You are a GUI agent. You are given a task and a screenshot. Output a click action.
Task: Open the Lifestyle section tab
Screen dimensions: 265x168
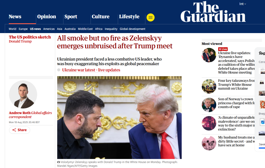pyautogui.click(x=129, y=17)
